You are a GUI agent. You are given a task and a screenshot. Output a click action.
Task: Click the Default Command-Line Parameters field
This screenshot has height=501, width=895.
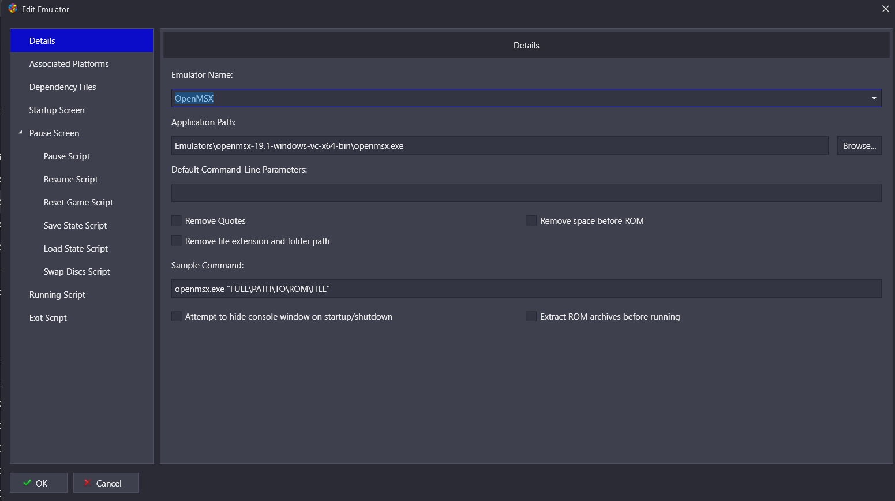(526, 193)
